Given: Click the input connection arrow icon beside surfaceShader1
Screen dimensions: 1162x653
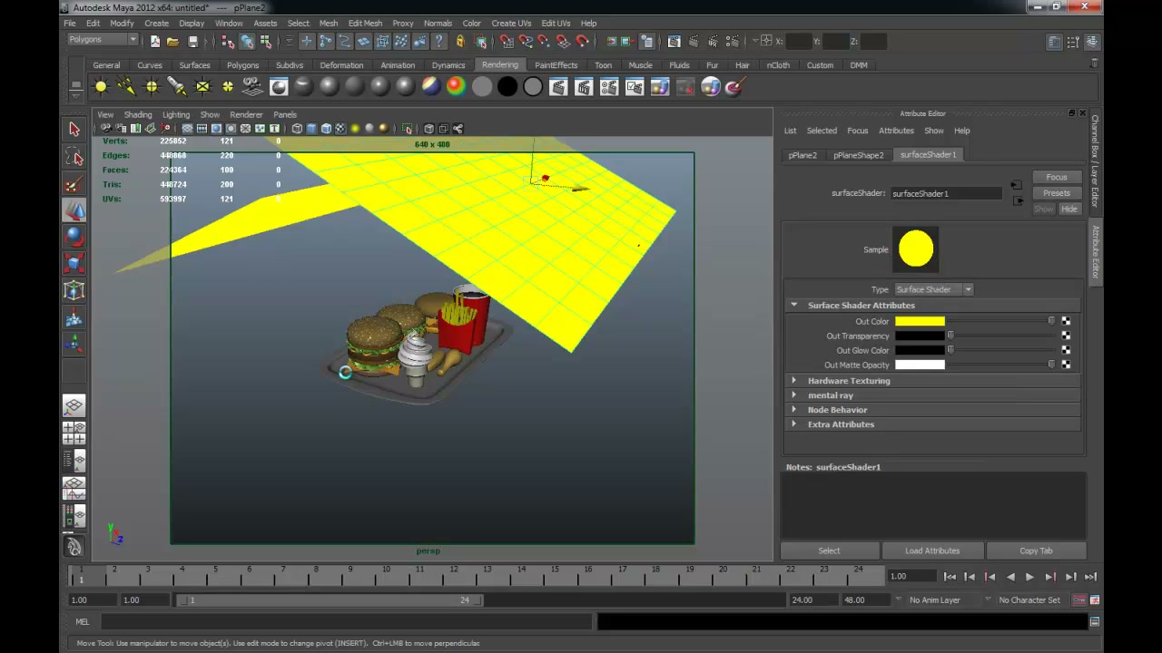Looking at the screenshot, I should coord(1016,186).
